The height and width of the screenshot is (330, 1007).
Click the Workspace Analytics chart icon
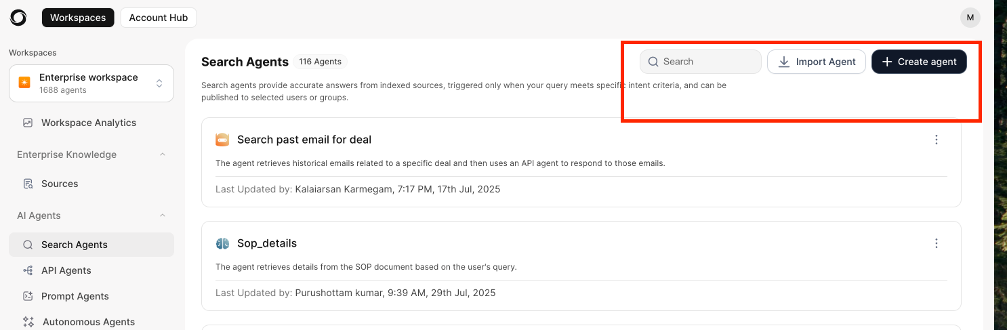click(x=28, y=123)
